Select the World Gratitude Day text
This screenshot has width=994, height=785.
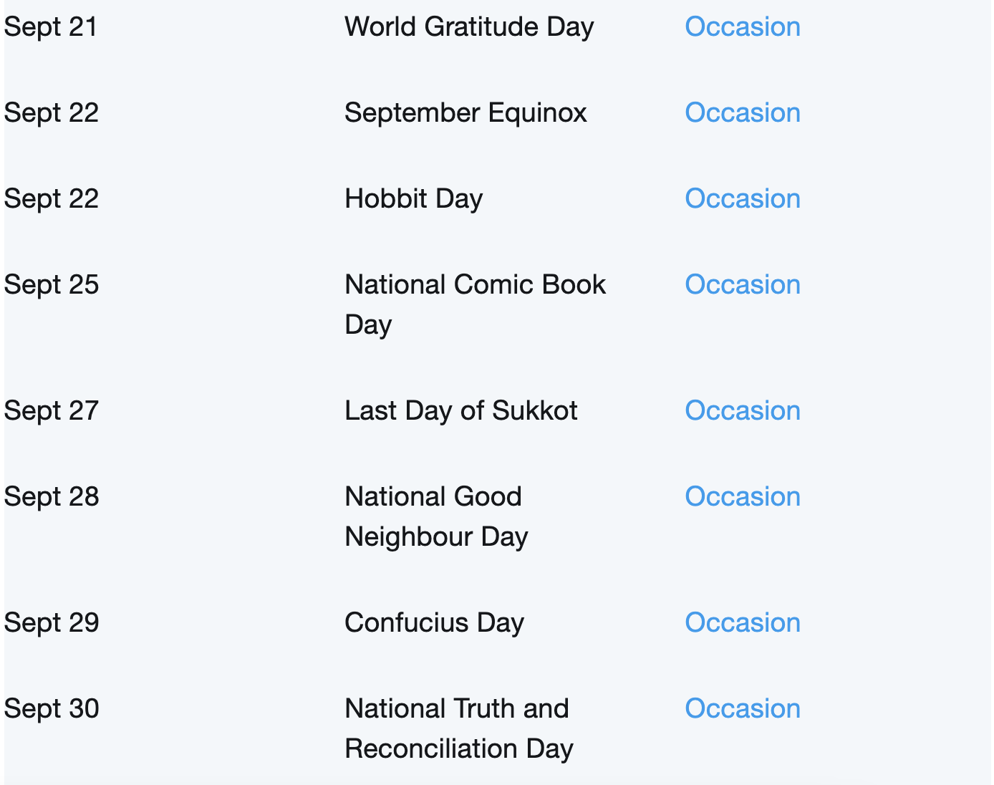coord(469,27)
